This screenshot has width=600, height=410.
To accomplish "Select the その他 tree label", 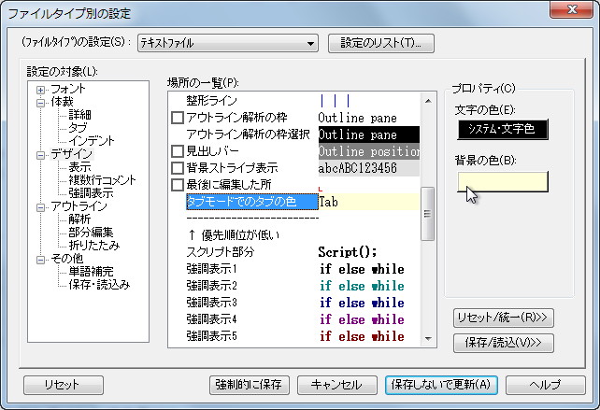I will coord(67,259).
